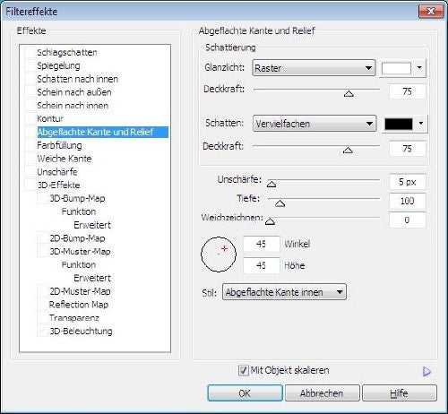This screenshot has width=448, height=414.
Task: Toggle the Spiegelung effect checkbox
Action: (30, 65)
